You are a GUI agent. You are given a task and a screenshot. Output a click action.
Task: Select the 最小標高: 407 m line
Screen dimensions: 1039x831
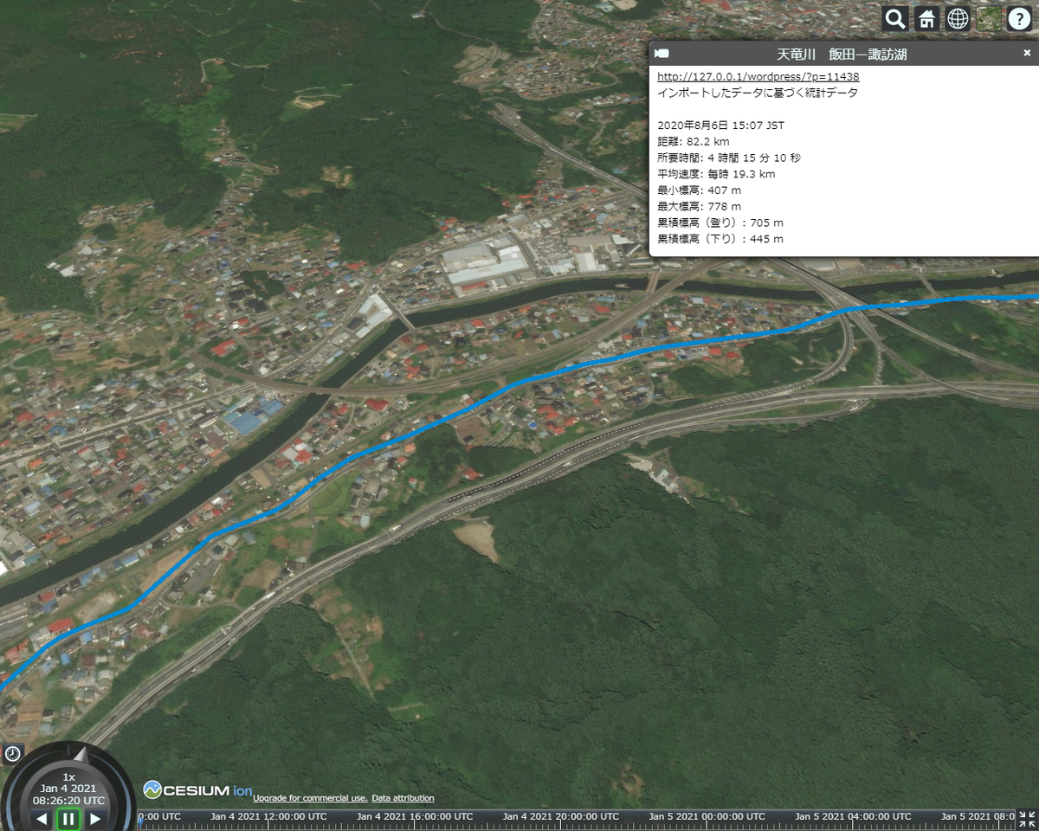tap(700, 190)
